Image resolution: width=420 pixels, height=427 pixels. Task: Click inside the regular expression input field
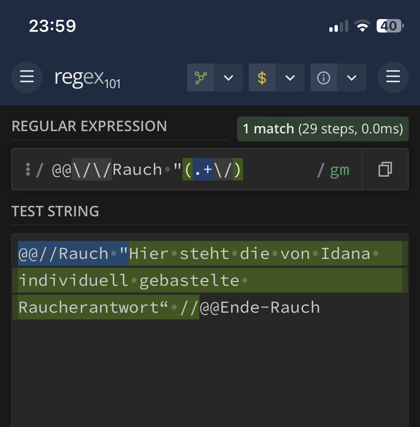coord(187,169)
